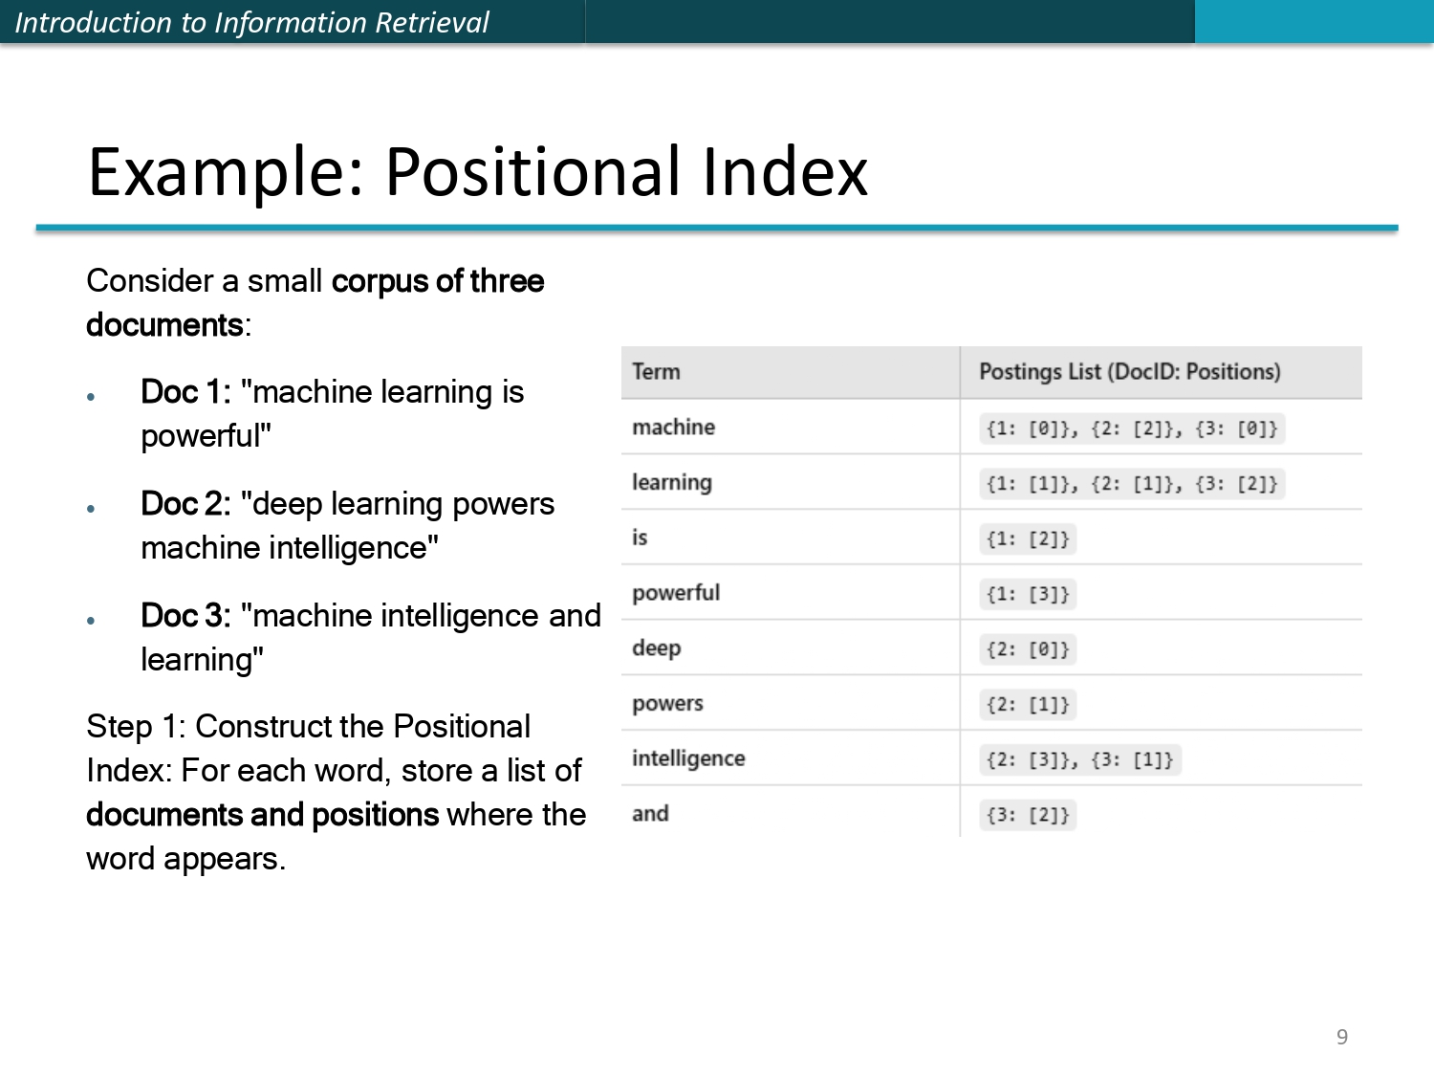Click the teal divider line under the title
Viewport: 1434px width, 1076px height.
(x=717, y=228)
